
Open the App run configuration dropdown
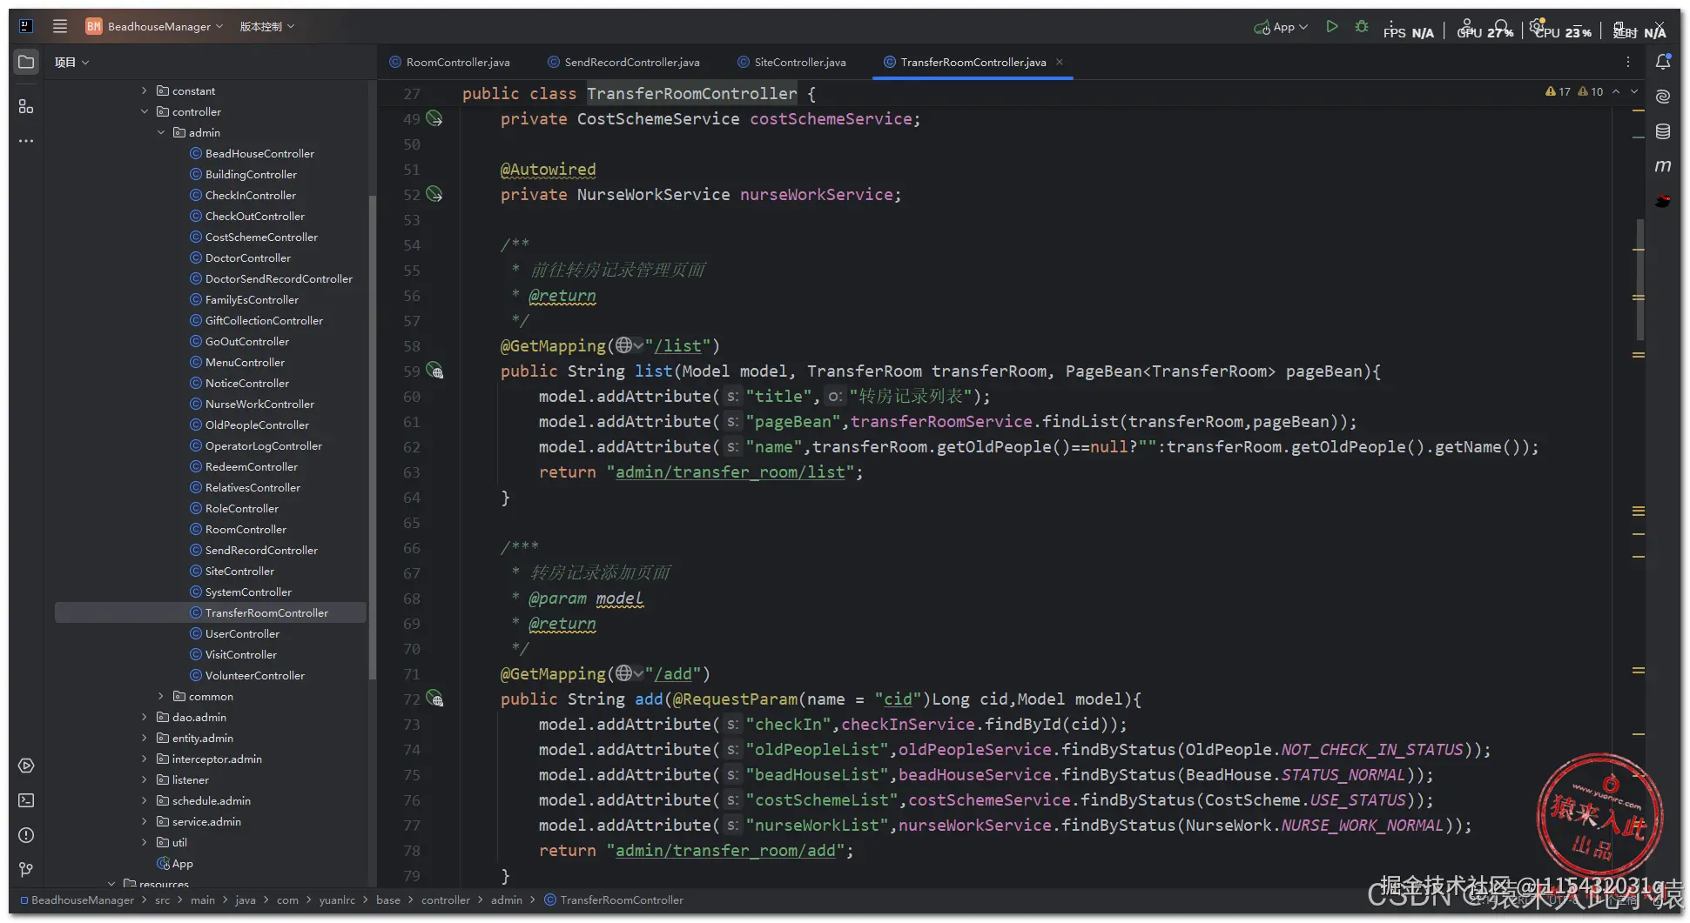tap(1281, 27)
